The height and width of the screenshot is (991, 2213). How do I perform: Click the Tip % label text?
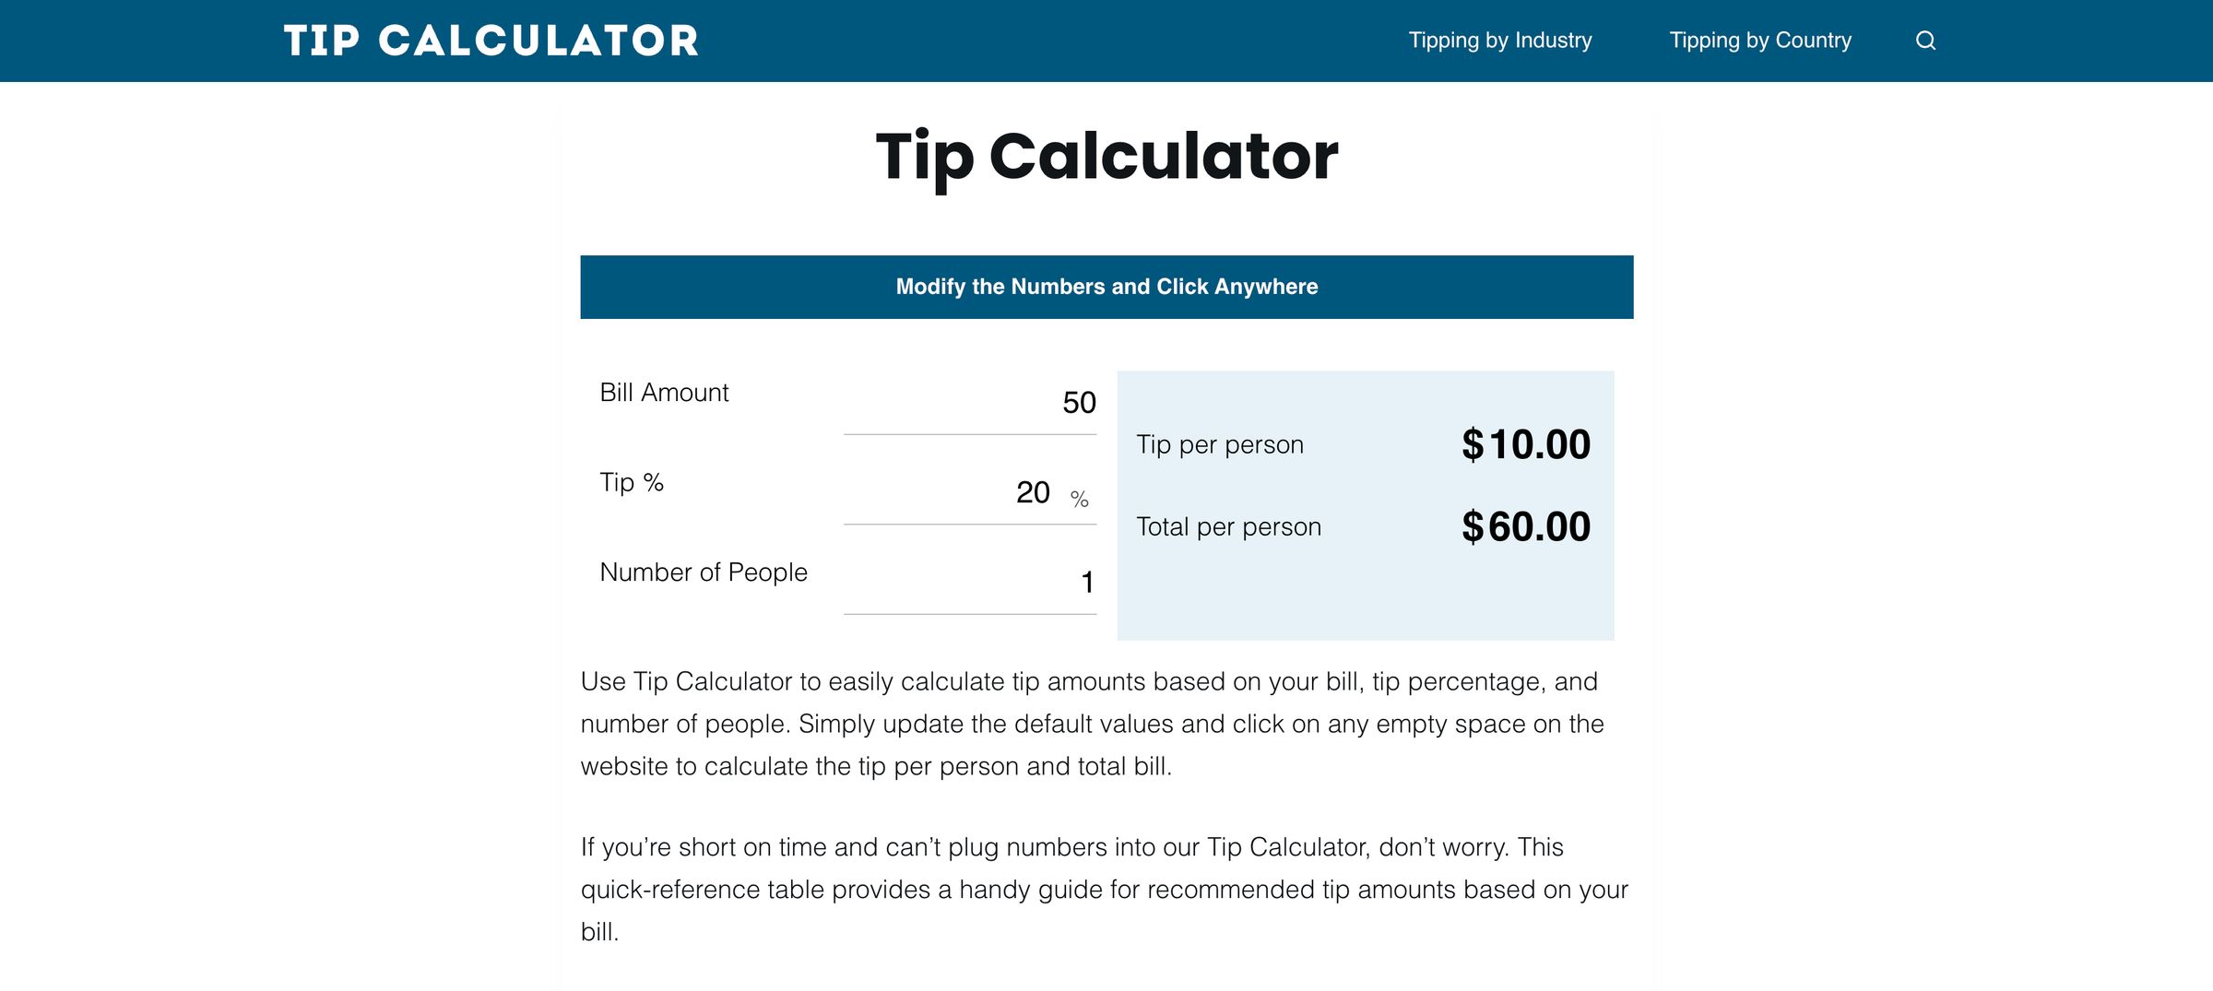[x=631, y=481]
